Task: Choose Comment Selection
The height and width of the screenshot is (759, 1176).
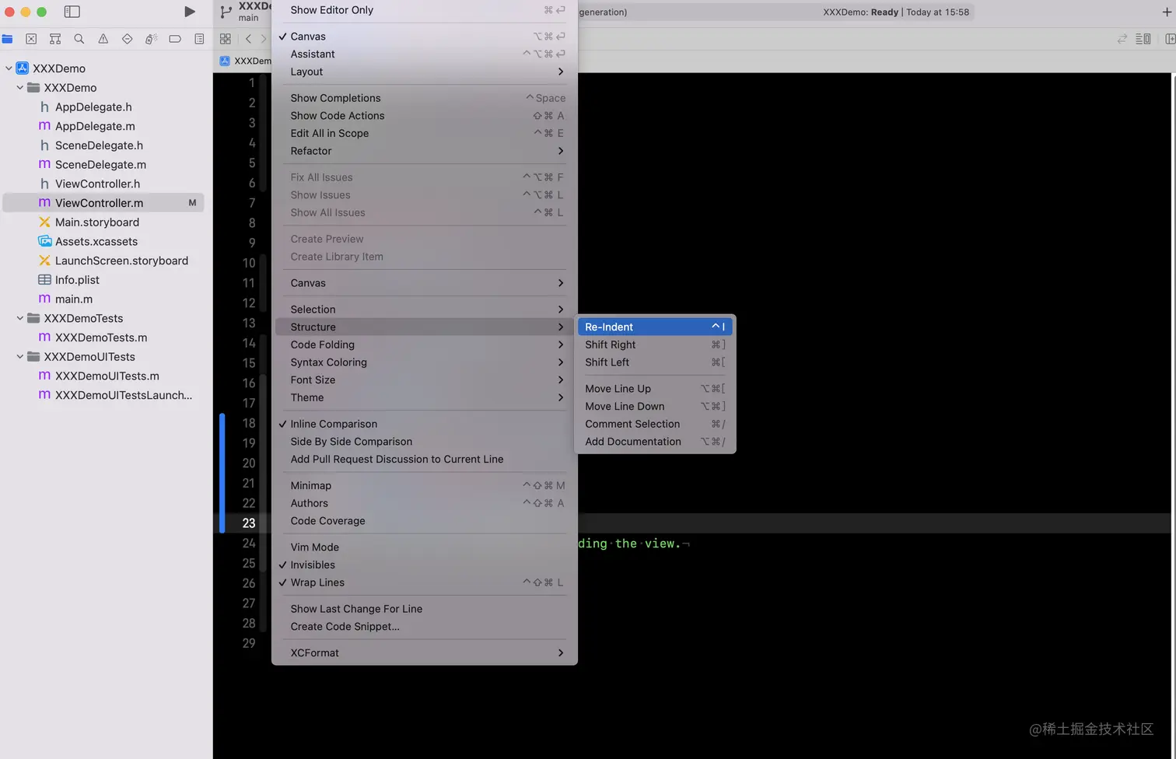Action: pos(655,424)
